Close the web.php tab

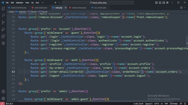click(x=66, y=8)
